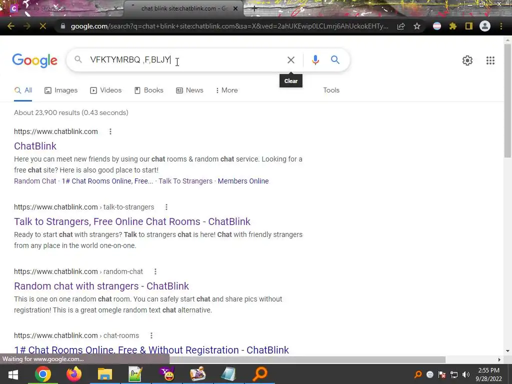This screenshot has width=512, height=384.
Task: Stop loading the page
Action: point(43,26)
